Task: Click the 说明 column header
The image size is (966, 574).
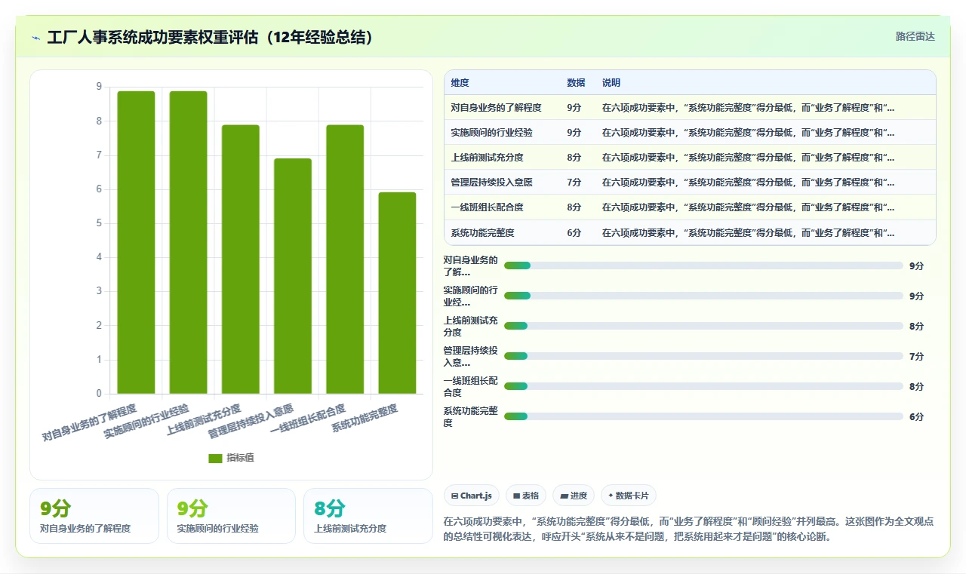Action: pos(611,83)
